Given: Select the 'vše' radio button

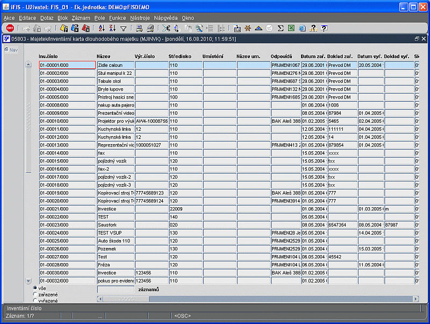Looking at the screenshot, I should (x=35, y=288).
